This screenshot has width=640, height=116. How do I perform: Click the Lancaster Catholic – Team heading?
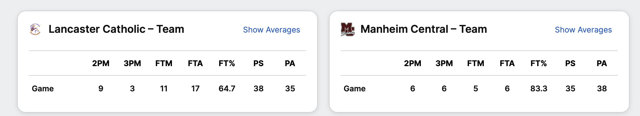click(x=116, y=29)
